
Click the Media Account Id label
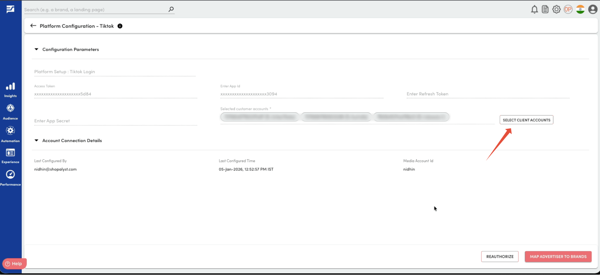418,161
